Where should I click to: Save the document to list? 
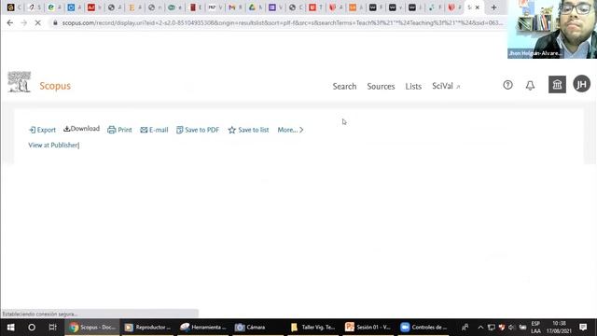(x=248, y=130)
